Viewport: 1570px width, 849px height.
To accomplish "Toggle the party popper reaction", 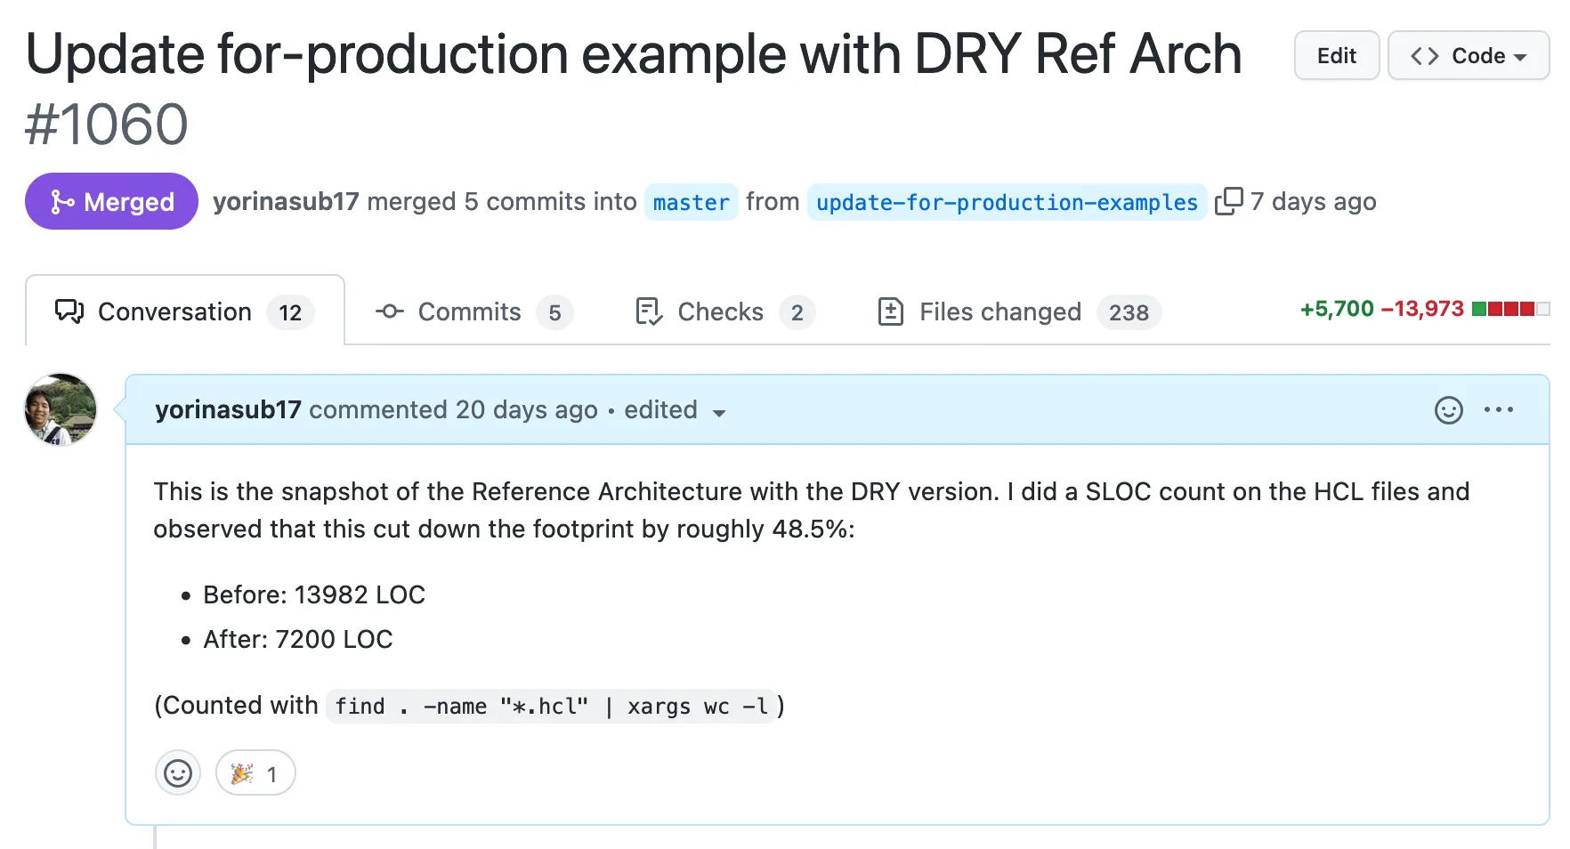I will click(255, 772).
